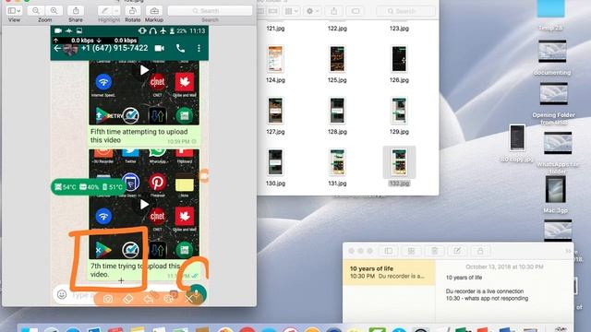Click the Finder window search field

click(x=405, y=11)
